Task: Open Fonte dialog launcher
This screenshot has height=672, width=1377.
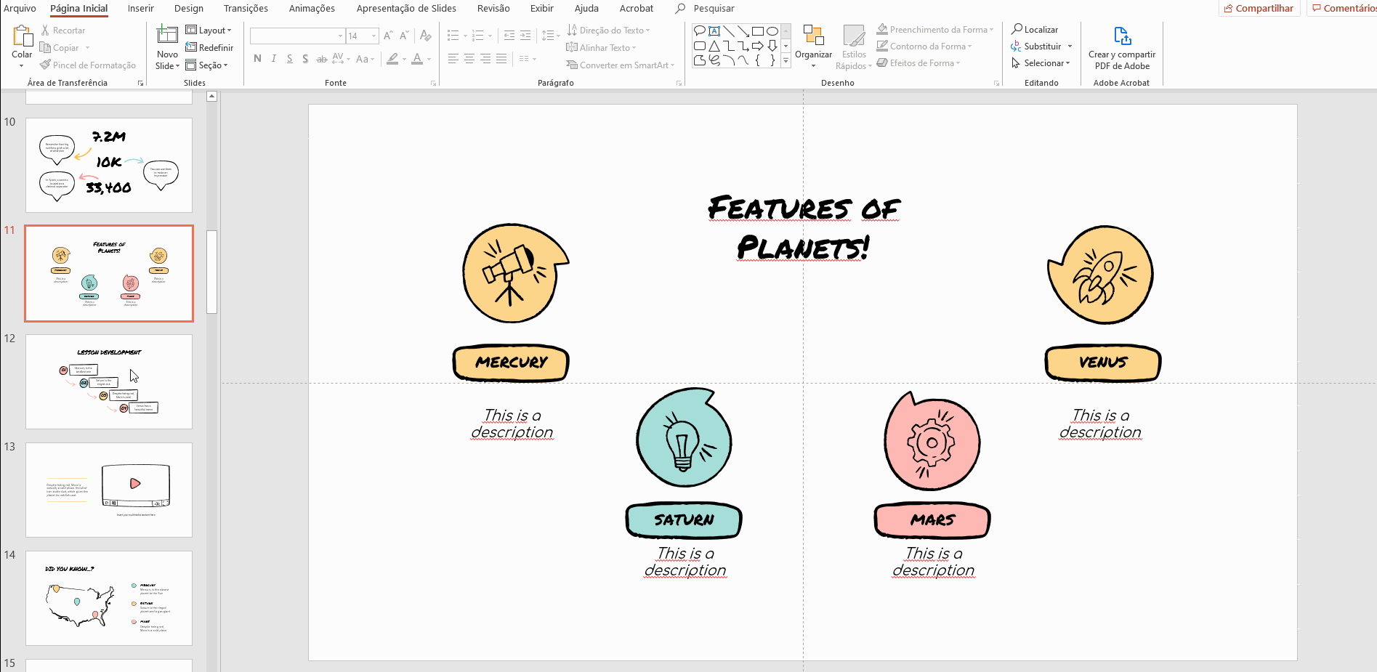Action: coord(434,84)
